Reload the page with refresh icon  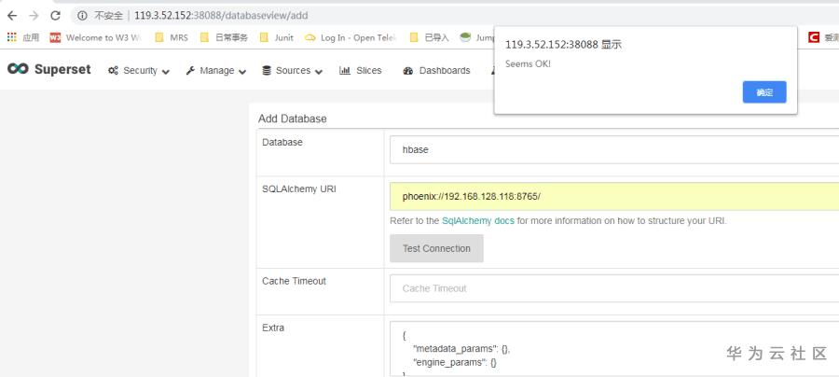point(55,15)
